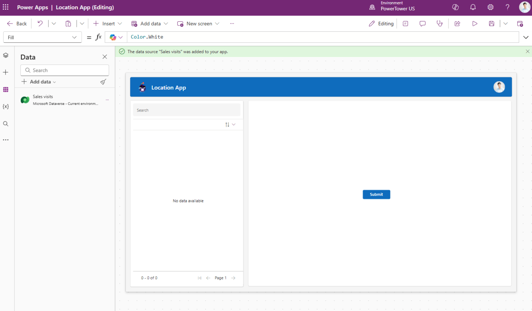Open the Search panel in left sidebar
The image size is (532, 311).
(6, 124)
